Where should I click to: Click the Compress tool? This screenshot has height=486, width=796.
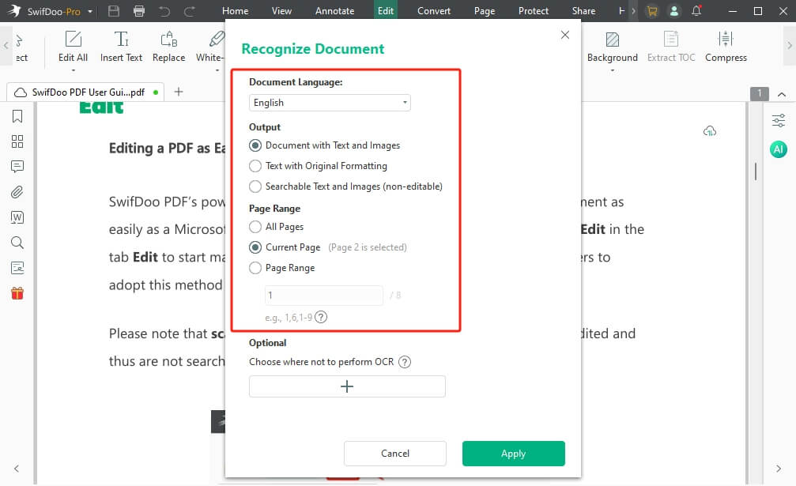[726, 46]
